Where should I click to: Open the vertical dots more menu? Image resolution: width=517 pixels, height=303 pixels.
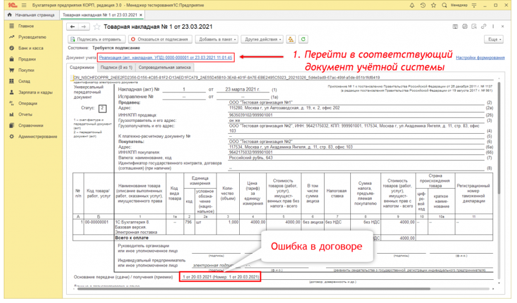(x=493, y=26)
